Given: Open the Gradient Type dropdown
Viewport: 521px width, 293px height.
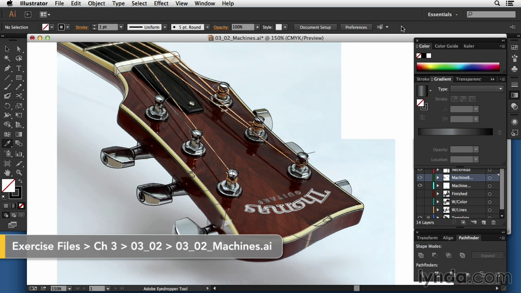Looking at the screenshot, I should pyautogui.click(x=477, y=89).
